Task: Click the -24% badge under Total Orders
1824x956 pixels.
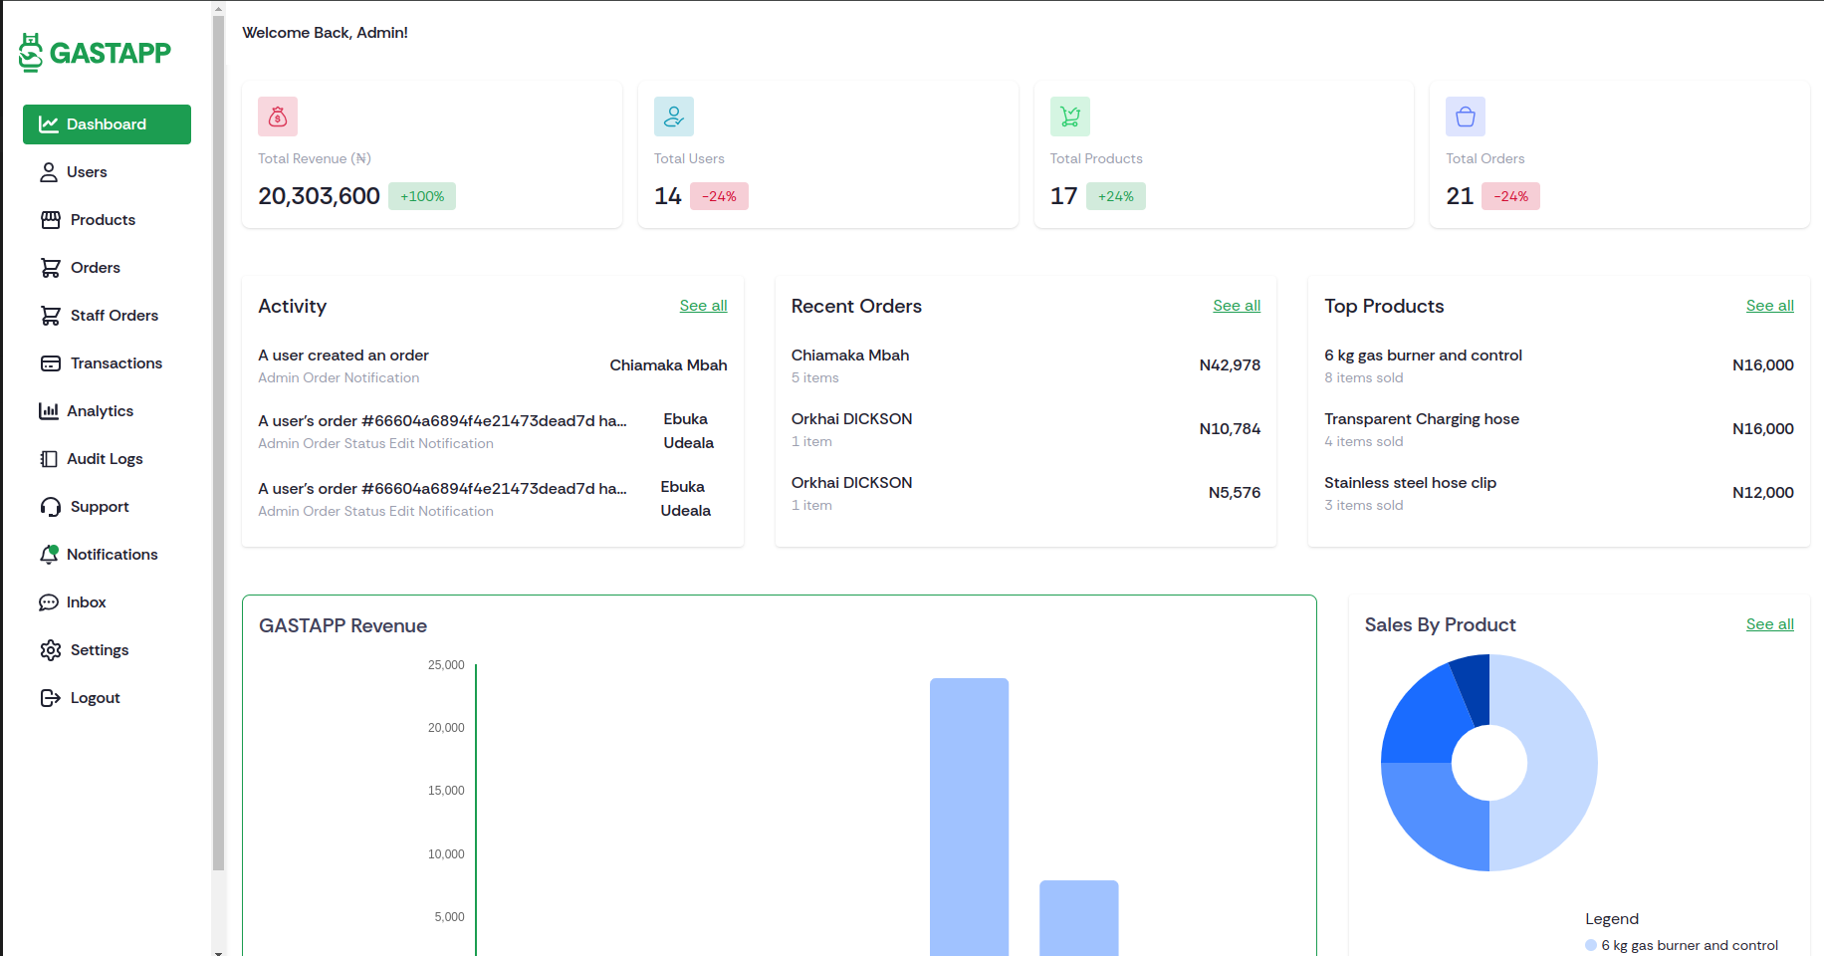Action: click(x=1510, y=196)
